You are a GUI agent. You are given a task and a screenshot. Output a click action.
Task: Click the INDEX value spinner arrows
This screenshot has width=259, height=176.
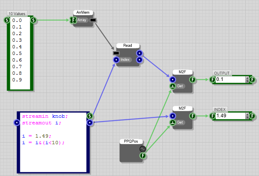pos(247,116)
